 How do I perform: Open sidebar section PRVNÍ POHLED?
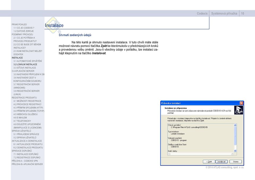19,24
